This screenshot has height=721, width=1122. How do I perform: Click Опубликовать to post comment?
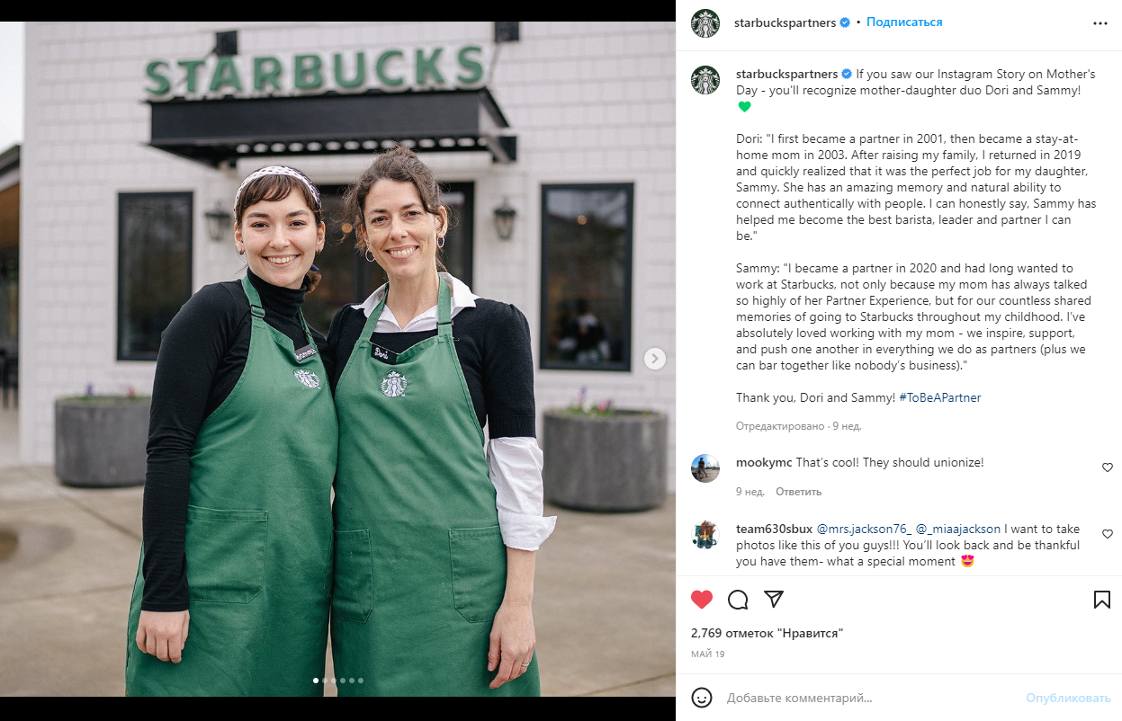click(1068, 698)
